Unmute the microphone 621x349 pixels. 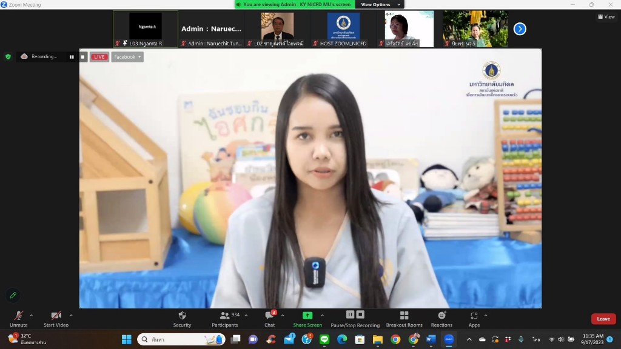[x=19, y=319]
